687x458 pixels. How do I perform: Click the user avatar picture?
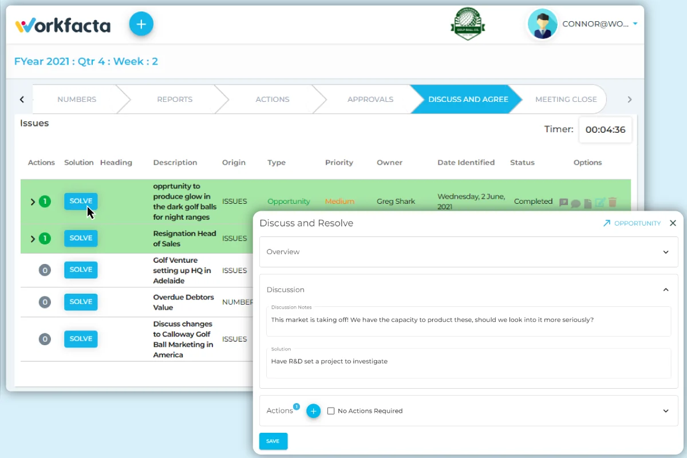(542, 24)
